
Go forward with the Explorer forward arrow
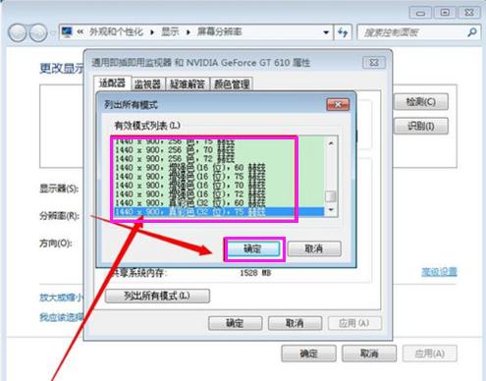[x=38, y=33]
